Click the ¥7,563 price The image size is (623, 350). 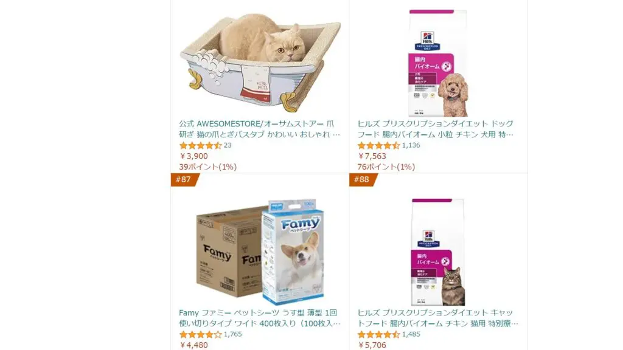tap(372, 156)
